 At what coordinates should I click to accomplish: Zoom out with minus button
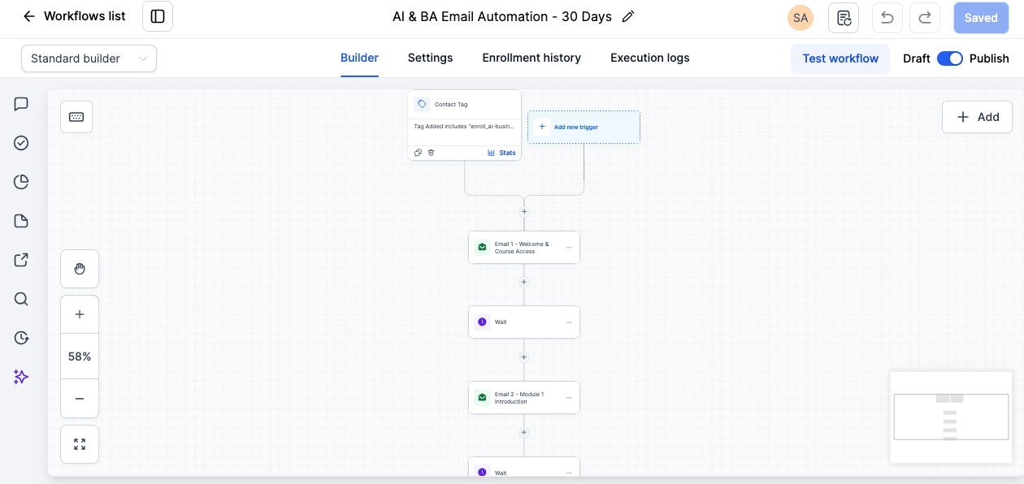[x=80, y=399]
